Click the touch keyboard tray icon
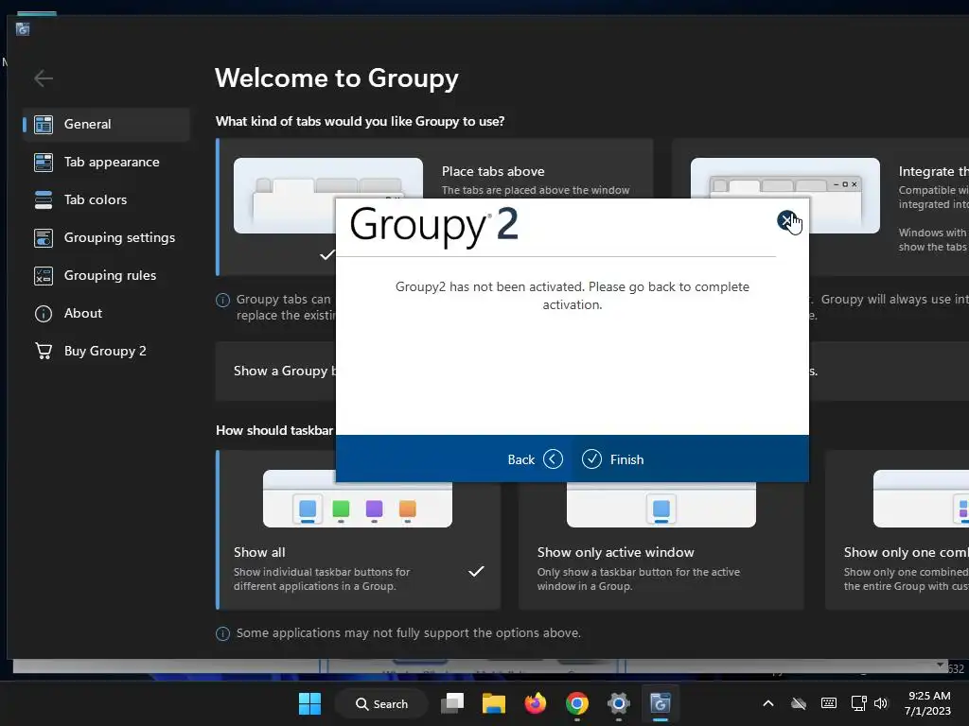Screen dimensions: 969x726 tap(829, 703)
